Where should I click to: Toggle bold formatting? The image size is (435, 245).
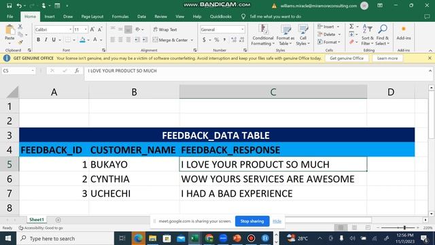click(38, 39)
